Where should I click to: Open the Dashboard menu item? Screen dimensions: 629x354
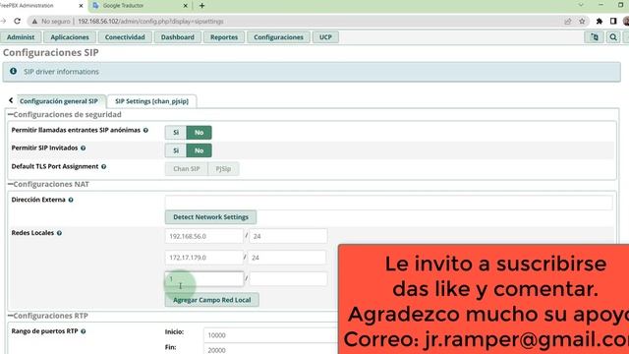(x=178, y=37)
